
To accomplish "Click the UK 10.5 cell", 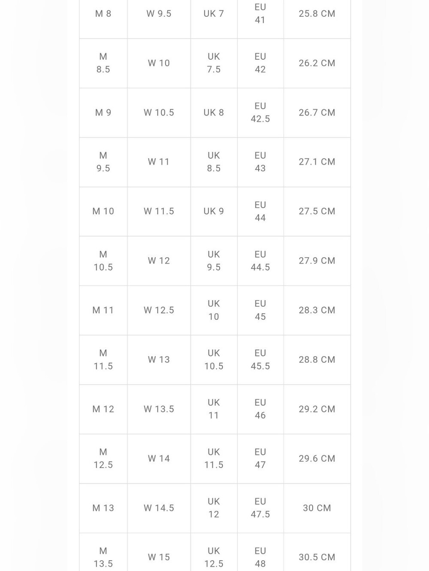I will 214,359.
